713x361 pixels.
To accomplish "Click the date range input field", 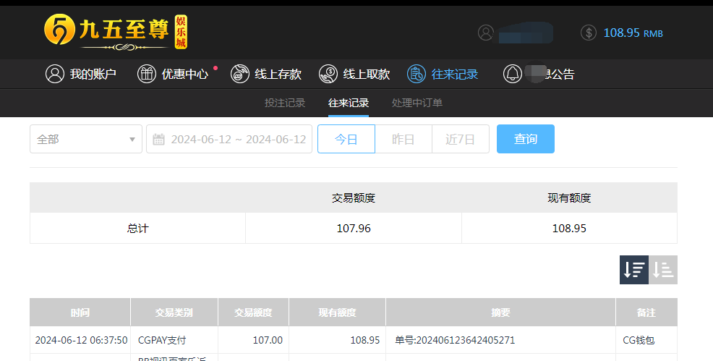I will tap(238, 139).
